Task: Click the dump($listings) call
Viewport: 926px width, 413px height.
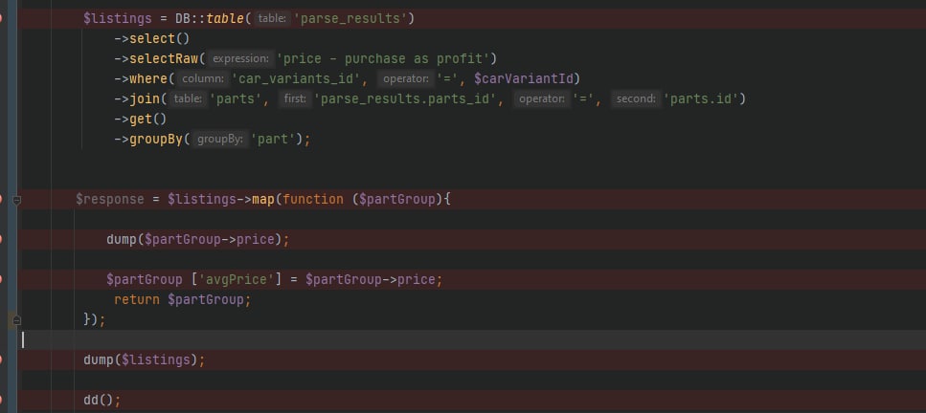Action: pyautogui.click(x=141, y=359)
